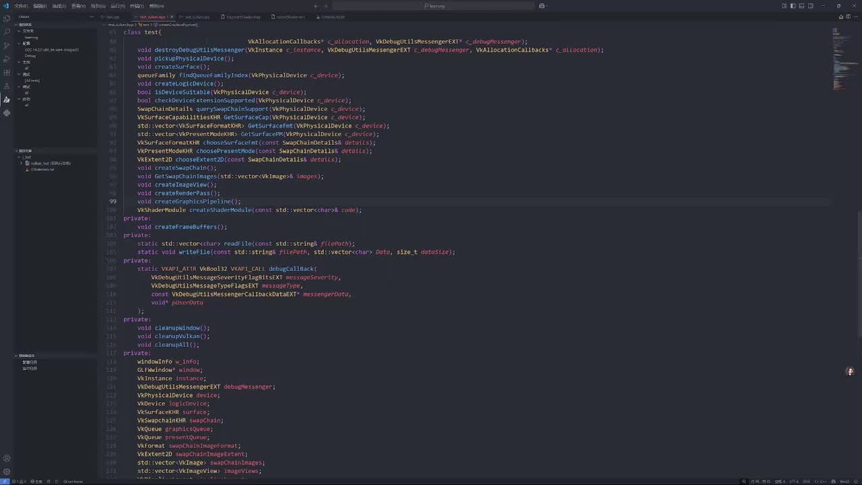Screen dimensions: 862x485
Task: Select the CMake view icon in activity bar
Action: pos(7,99)
